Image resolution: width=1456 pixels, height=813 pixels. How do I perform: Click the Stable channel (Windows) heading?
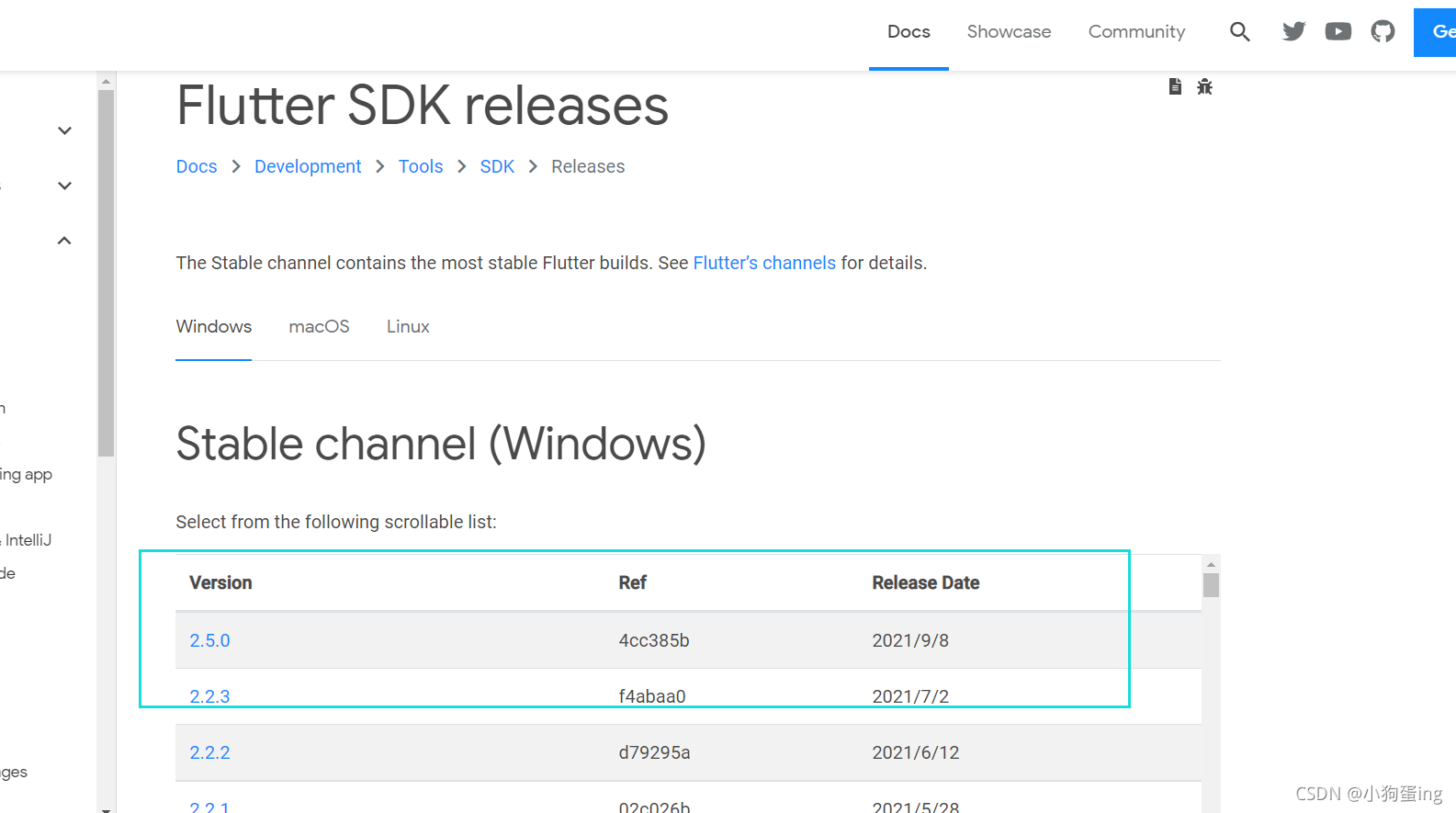tap(441, 444)
